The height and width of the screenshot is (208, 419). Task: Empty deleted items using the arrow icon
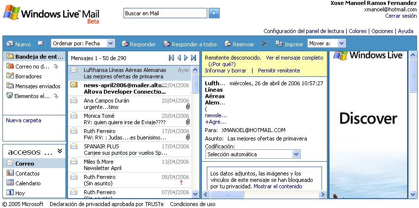(x=56, y=96)
